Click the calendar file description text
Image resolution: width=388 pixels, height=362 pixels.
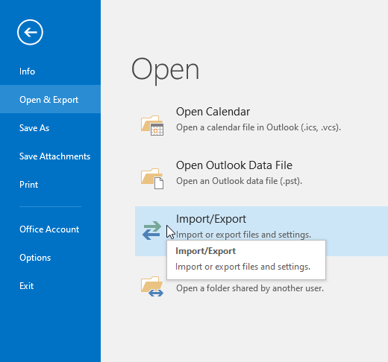[258, 127]
